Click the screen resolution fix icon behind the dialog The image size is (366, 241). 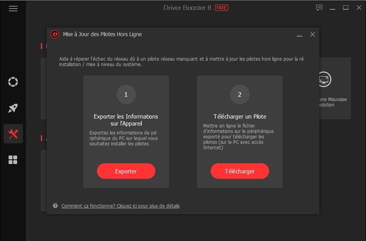pos(324,79)
